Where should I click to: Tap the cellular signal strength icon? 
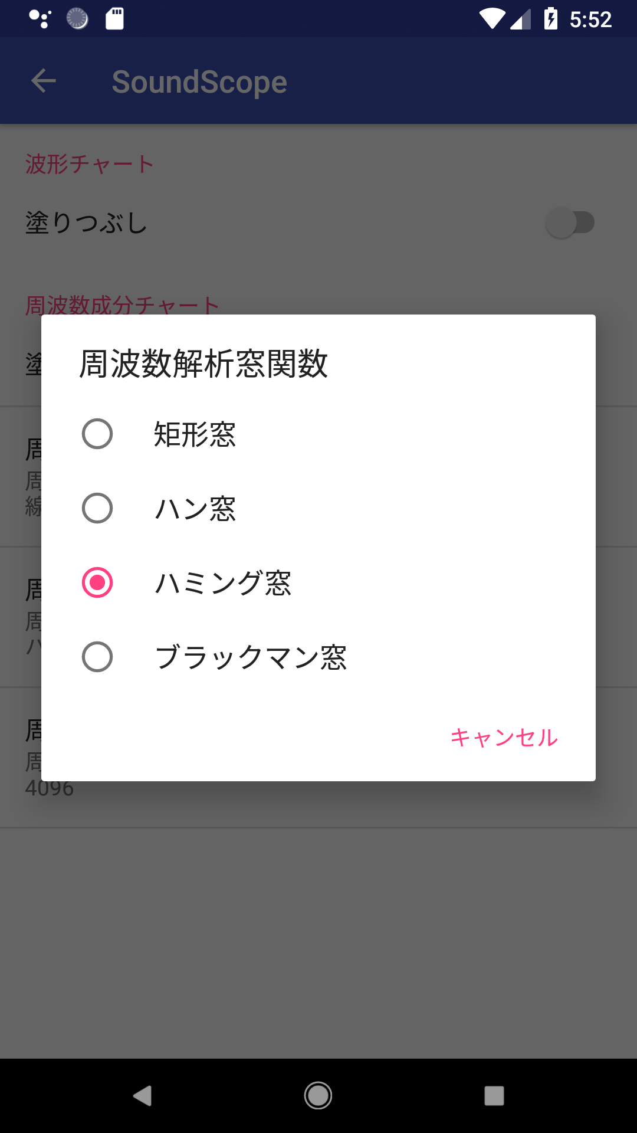pyautogui.click(x=520, y=20)
